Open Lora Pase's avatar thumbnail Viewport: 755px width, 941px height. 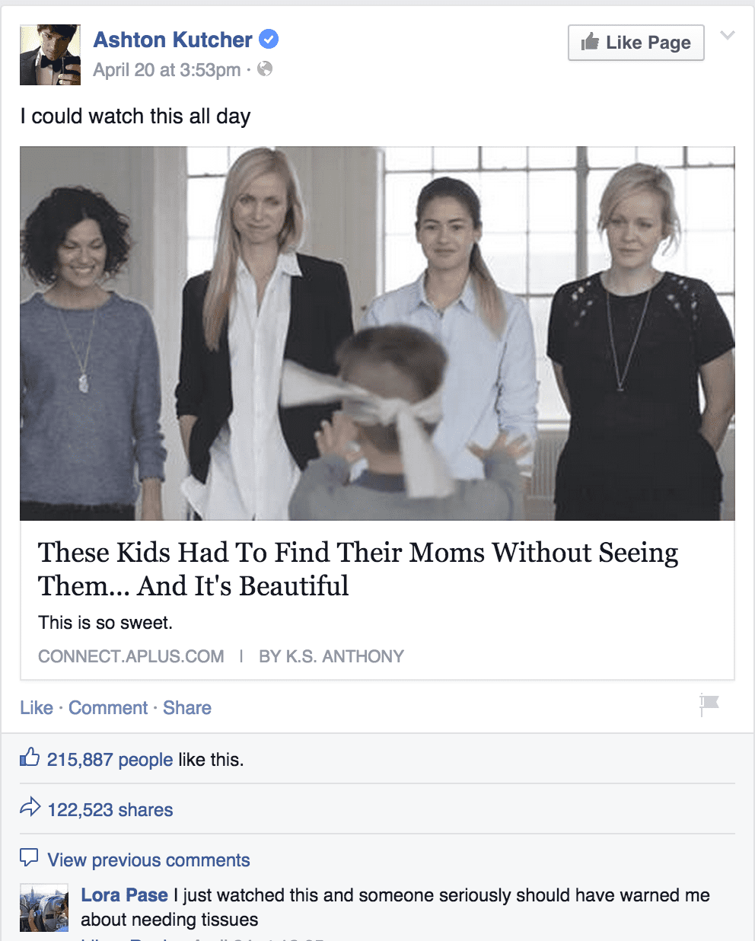[x=44, y=908]
